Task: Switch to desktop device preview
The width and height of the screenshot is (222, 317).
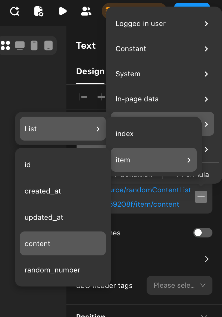Action: tap(20, 45)
